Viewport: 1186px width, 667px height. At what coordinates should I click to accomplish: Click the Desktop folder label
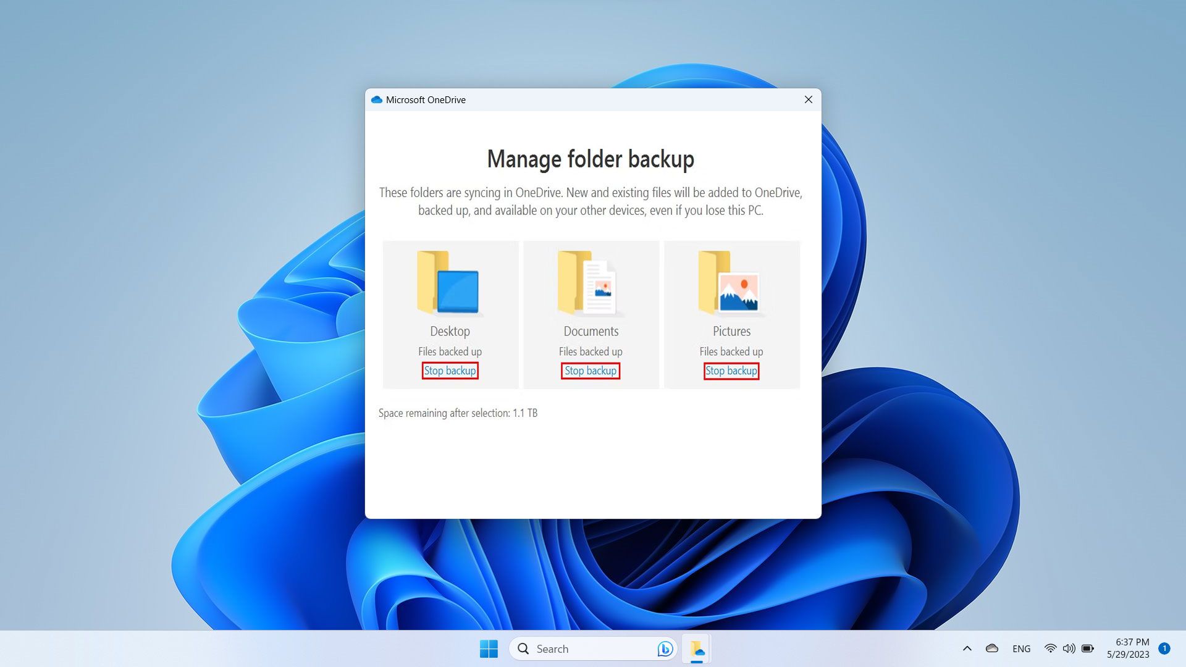click(450, 331)
